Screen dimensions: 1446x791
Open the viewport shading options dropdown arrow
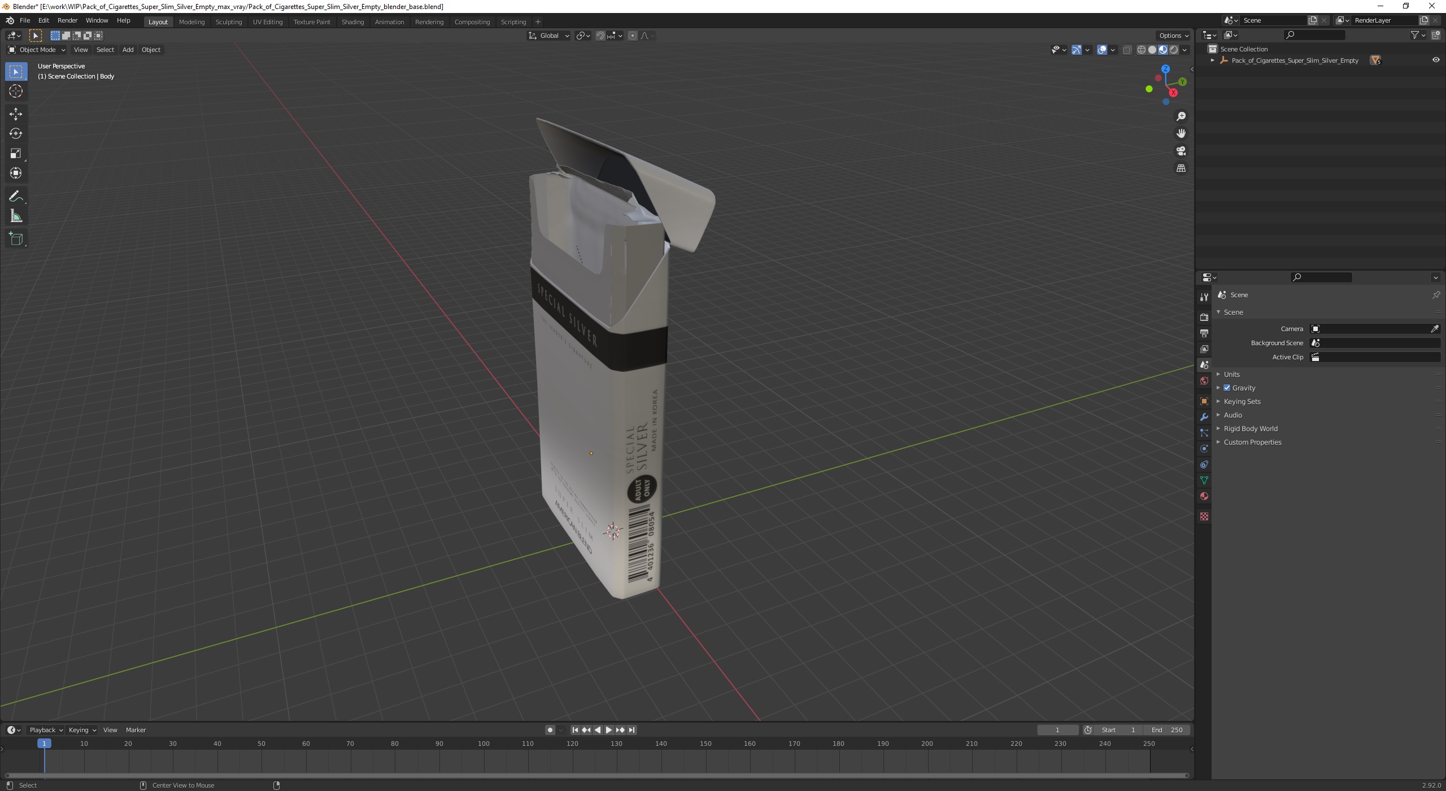[1185, 50]
